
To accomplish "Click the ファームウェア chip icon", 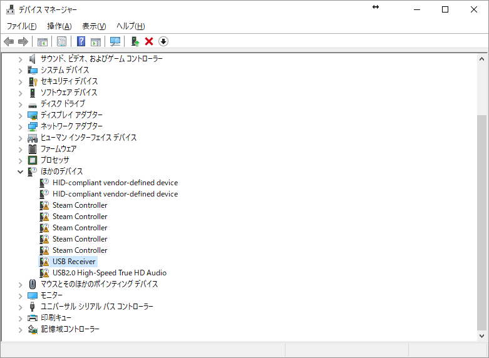I will [33, 149].
